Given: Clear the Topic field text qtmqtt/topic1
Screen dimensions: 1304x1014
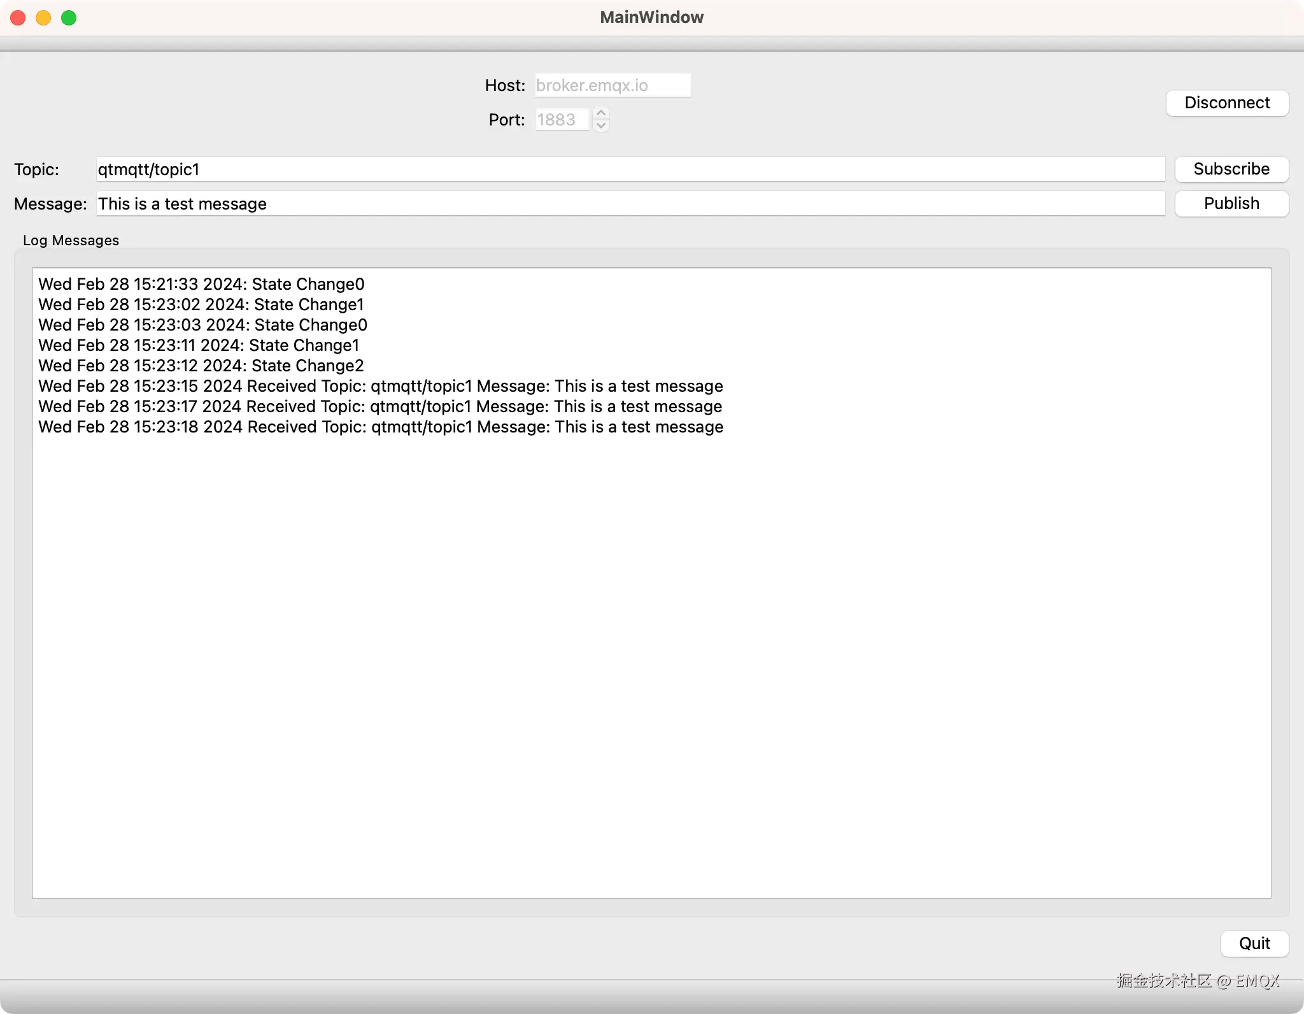Looking at the screenshot, I should click(148, 169).
